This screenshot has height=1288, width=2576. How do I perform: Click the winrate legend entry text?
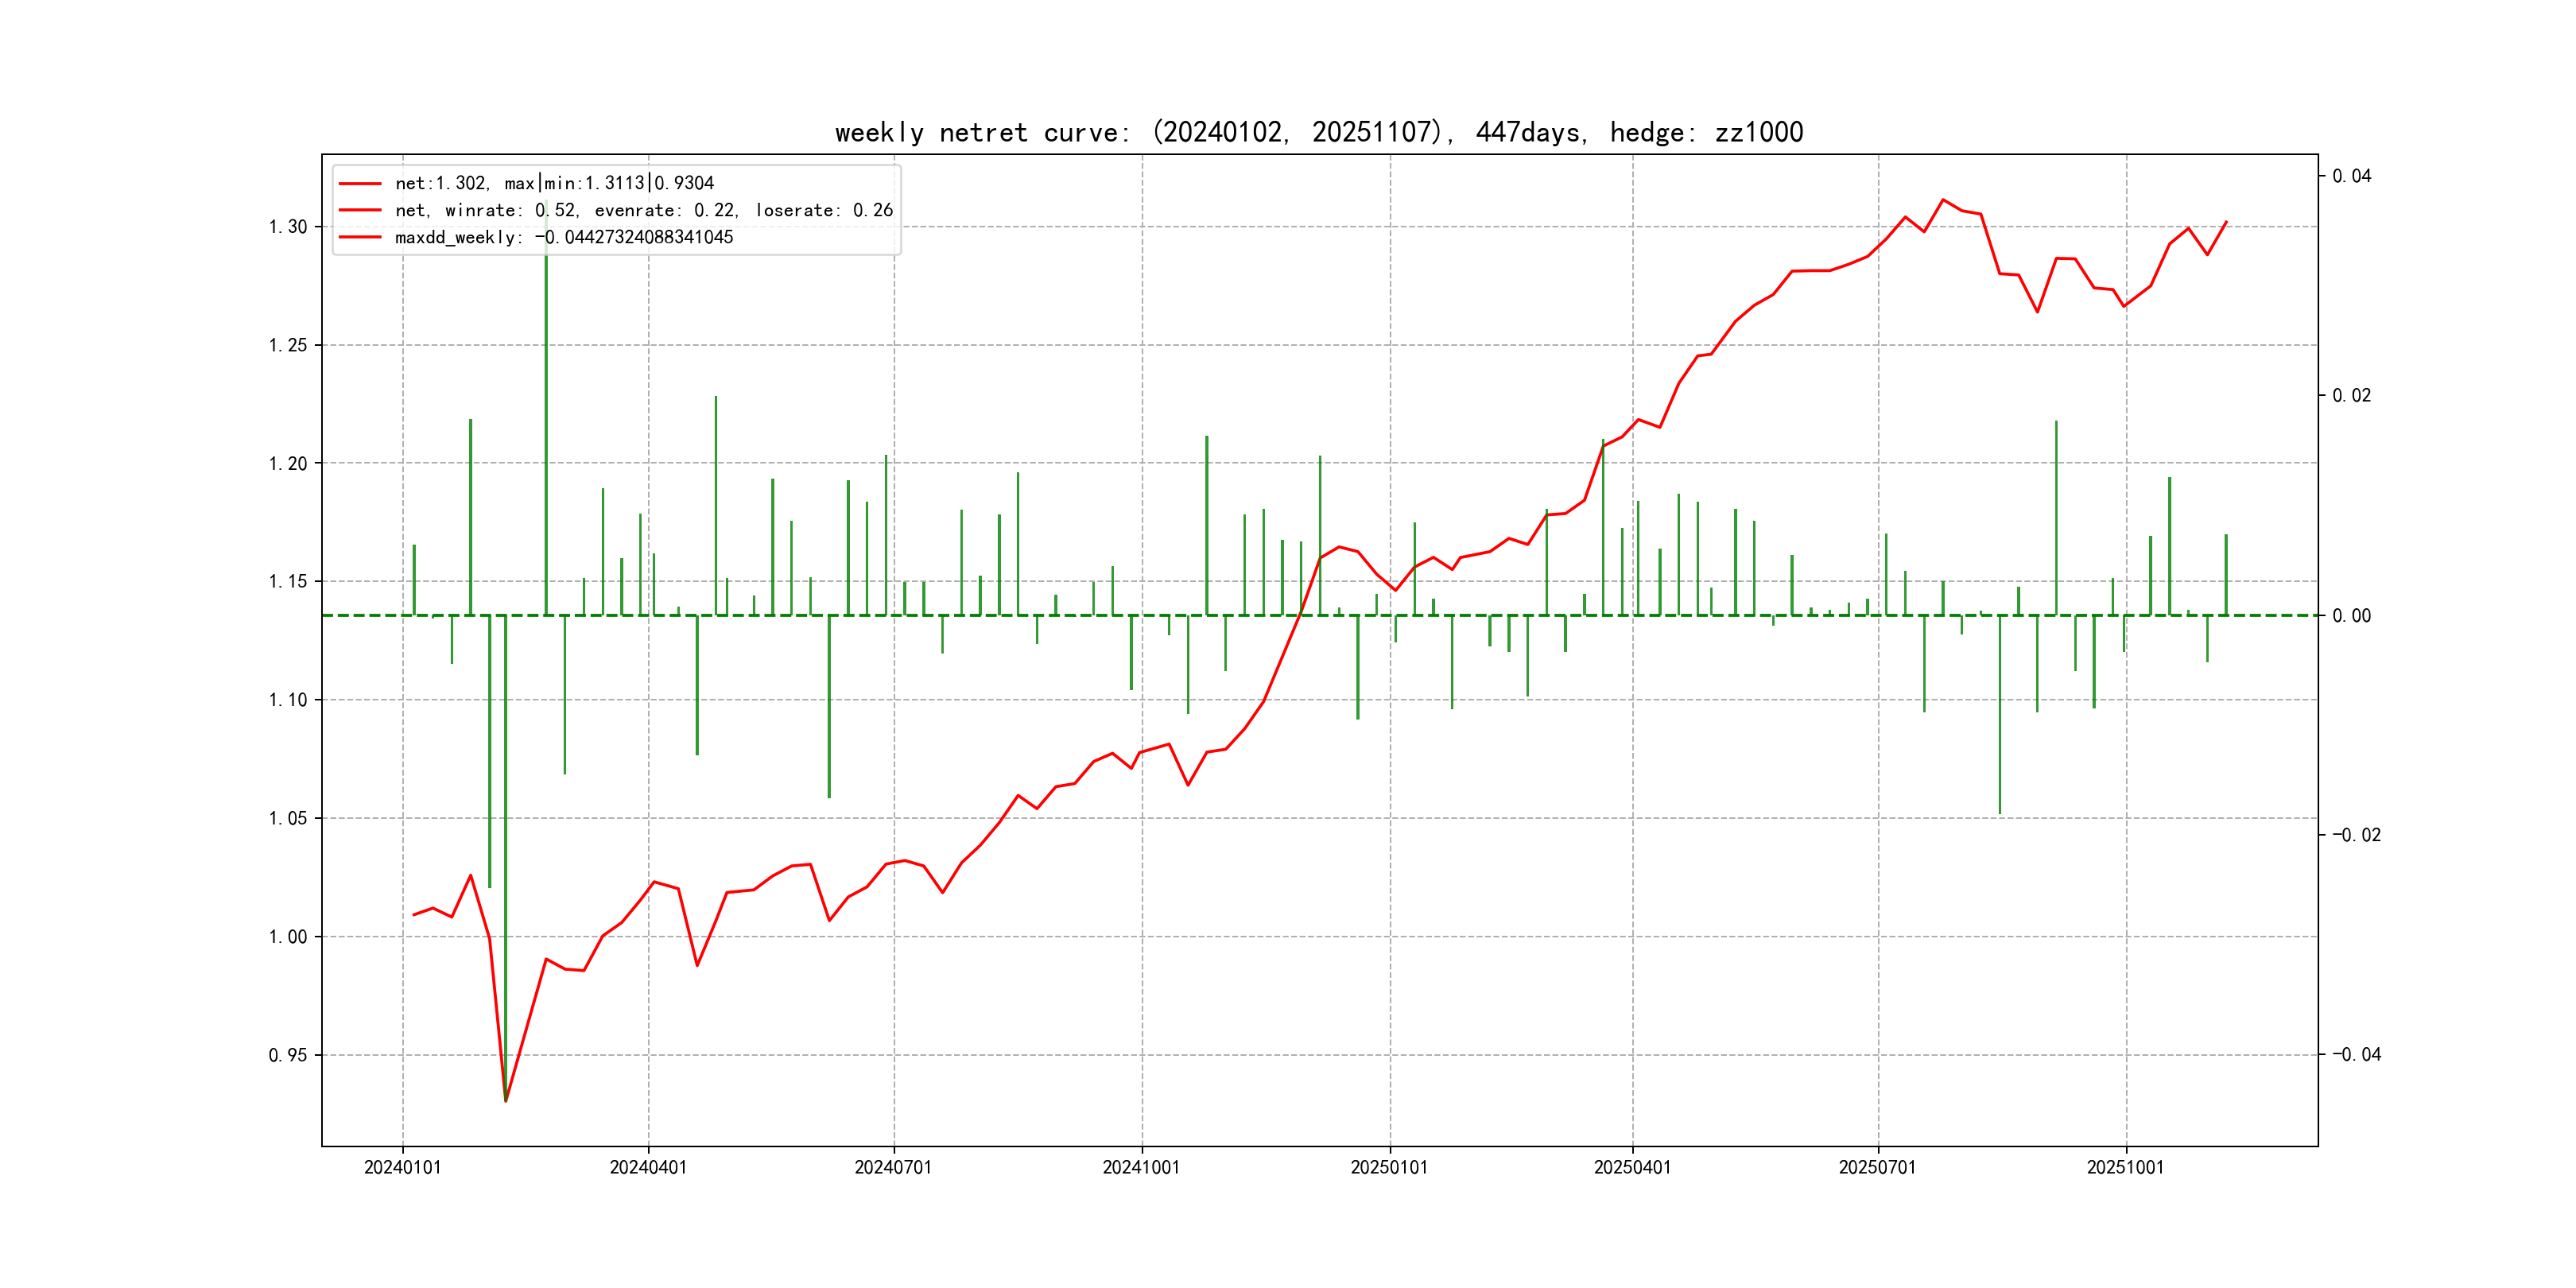click(643, 210)
